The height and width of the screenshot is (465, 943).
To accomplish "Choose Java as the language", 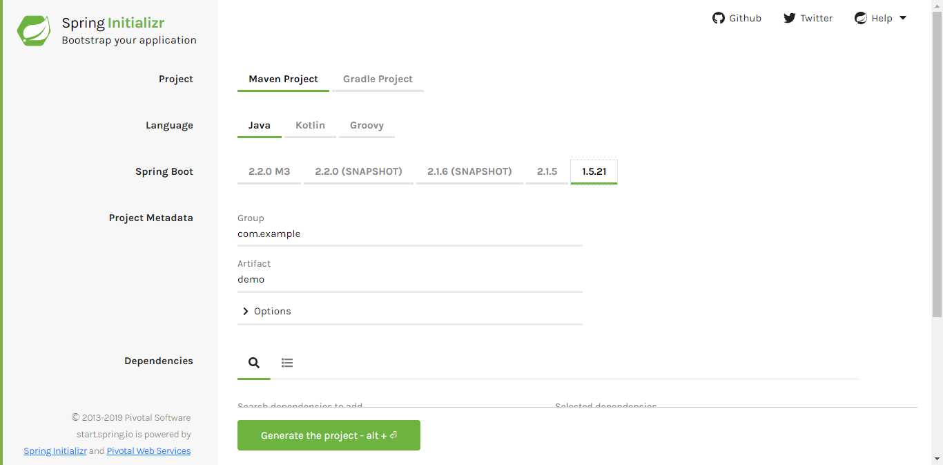I will [260, 125].
